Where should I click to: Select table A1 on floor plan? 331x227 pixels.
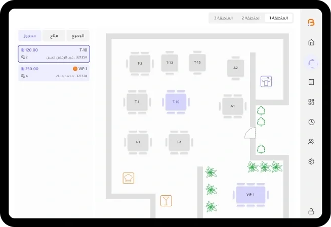232,106
